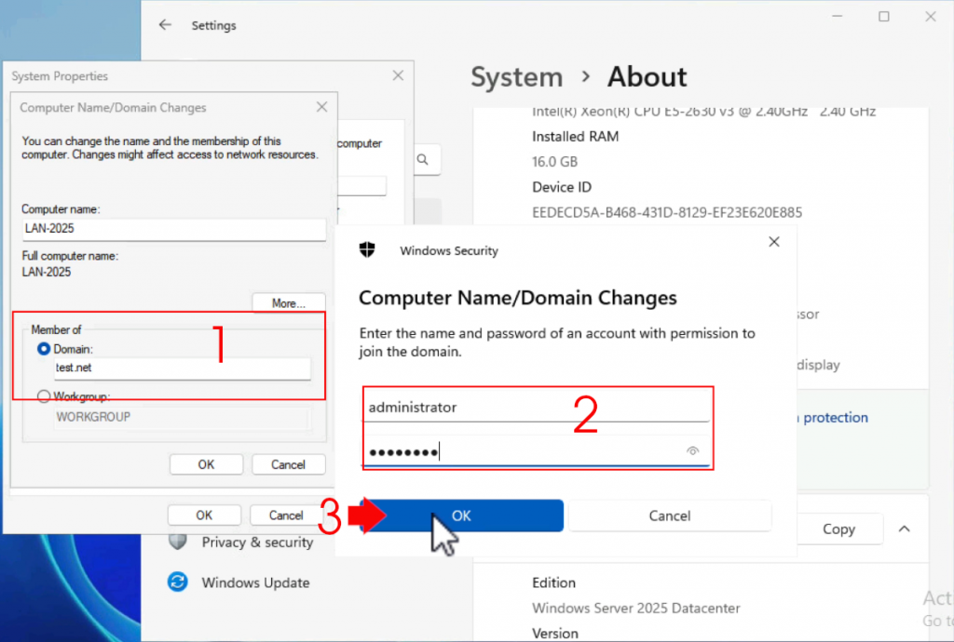This screenshot has width=954, height=642.
Task: Reveal the password using the eye icon
Action: pyautogui.click(x=692, y=450)
